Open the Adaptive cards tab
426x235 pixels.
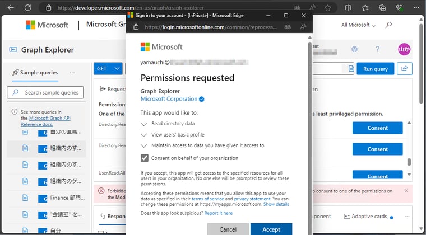pyautogui.click(x=365, y=217)
